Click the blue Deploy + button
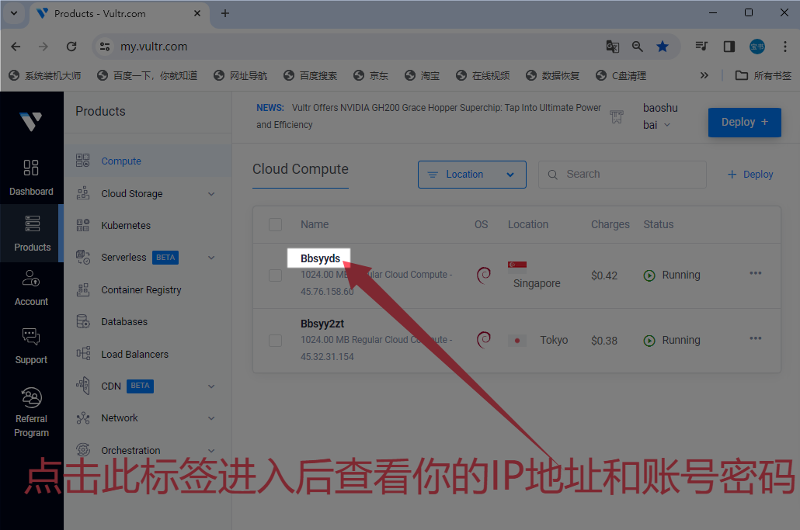Image resolution: width=800 pixels, height=530 pixels. tap(744, 123)
